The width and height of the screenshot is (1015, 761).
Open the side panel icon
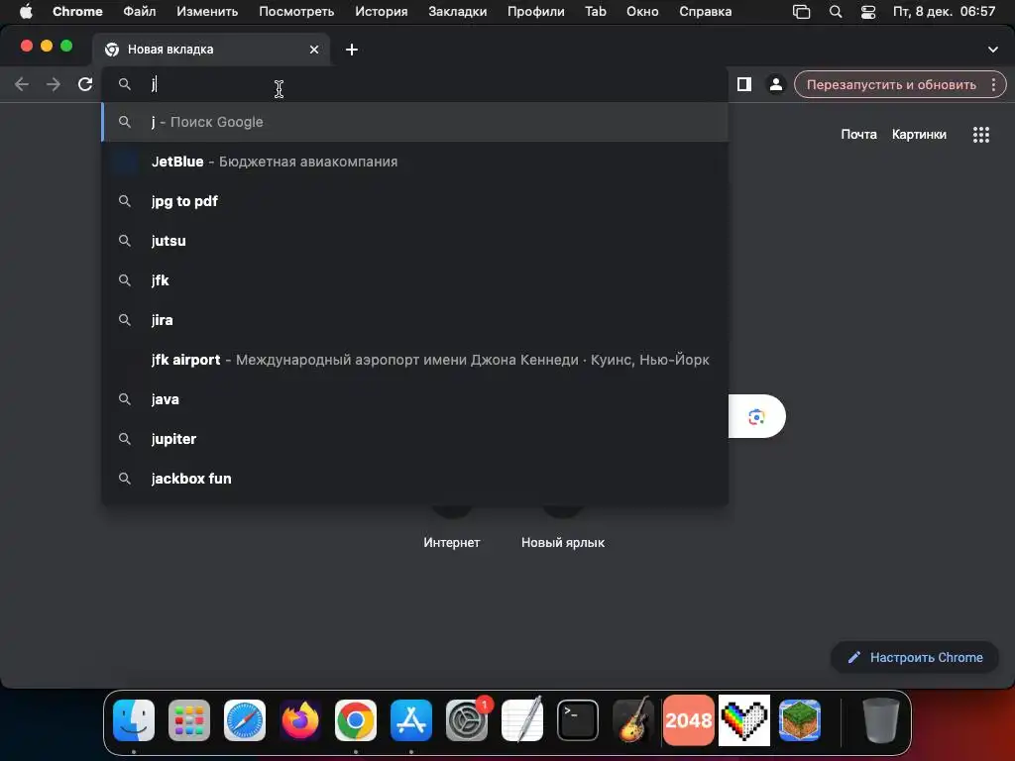coord(743,84)
